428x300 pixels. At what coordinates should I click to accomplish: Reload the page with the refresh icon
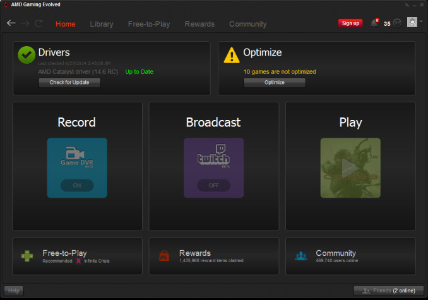click(39, 23)
